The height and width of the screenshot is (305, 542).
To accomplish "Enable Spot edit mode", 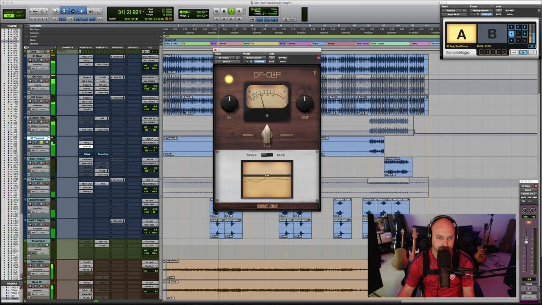I will (19, 12).
